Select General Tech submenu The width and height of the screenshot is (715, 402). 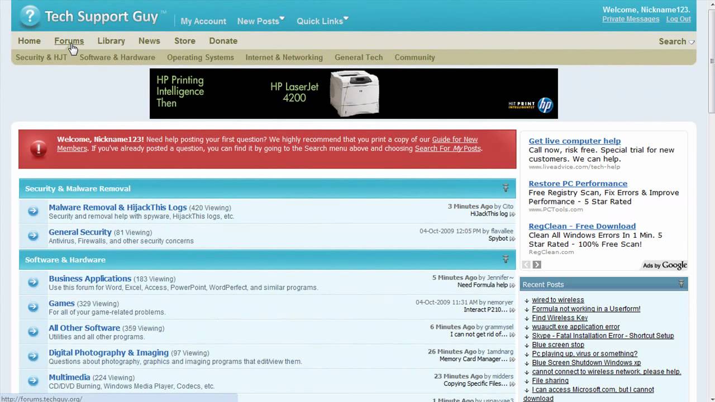tap(359, 58)
